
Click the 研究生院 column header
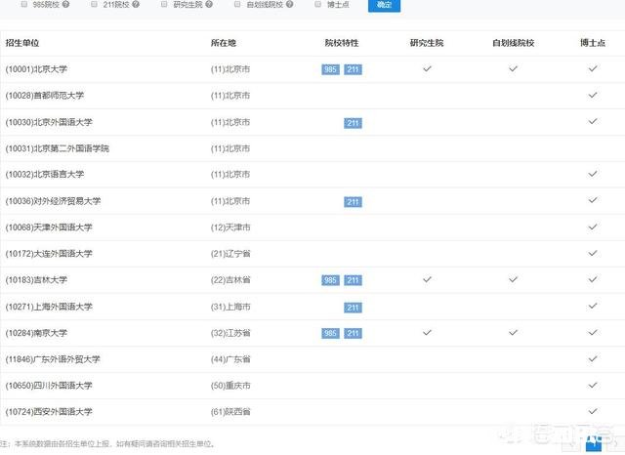[427, 43]
